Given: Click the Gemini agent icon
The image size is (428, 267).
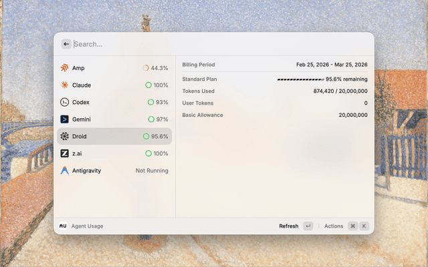Looking at the screenshot, I should click(x=64, y=119).
